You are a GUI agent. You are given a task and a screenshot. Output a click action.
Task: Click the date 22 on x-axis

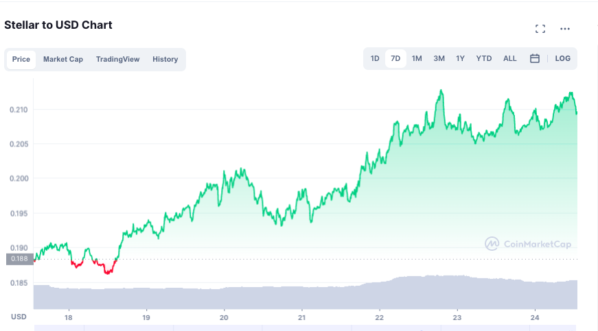tap(379, 318)
